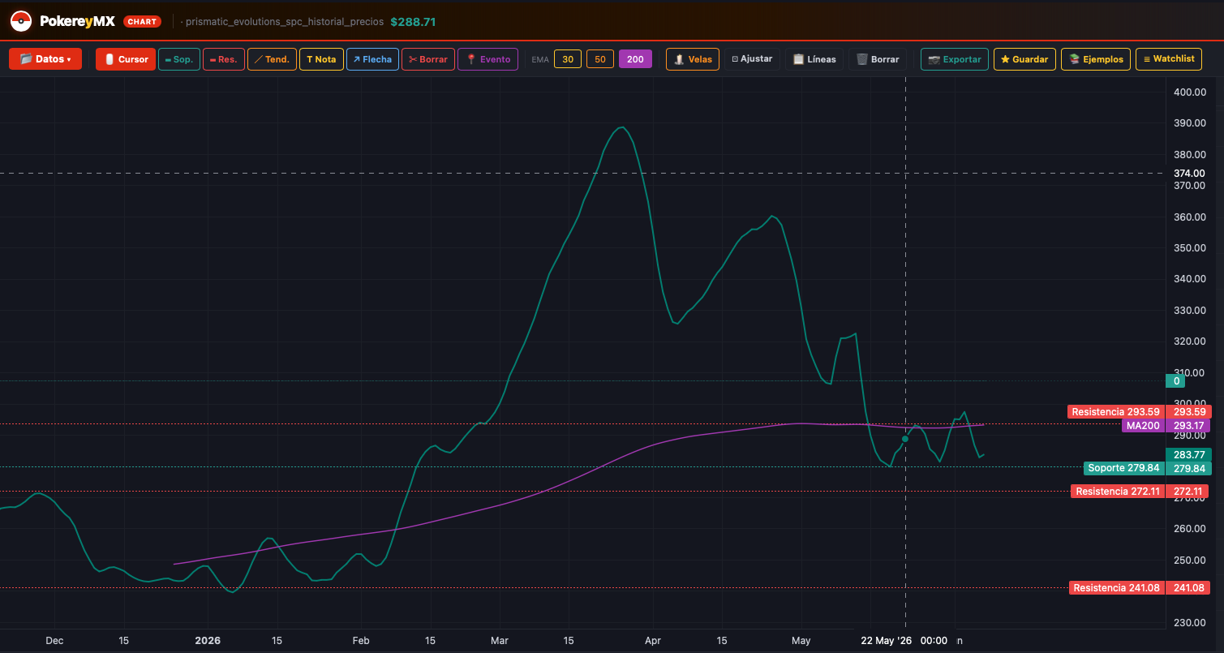The height and width of the screenshot is (653, 1224).
Task: Click the 272.11 red price axis tag
Action: click(x=1188, y=492)
